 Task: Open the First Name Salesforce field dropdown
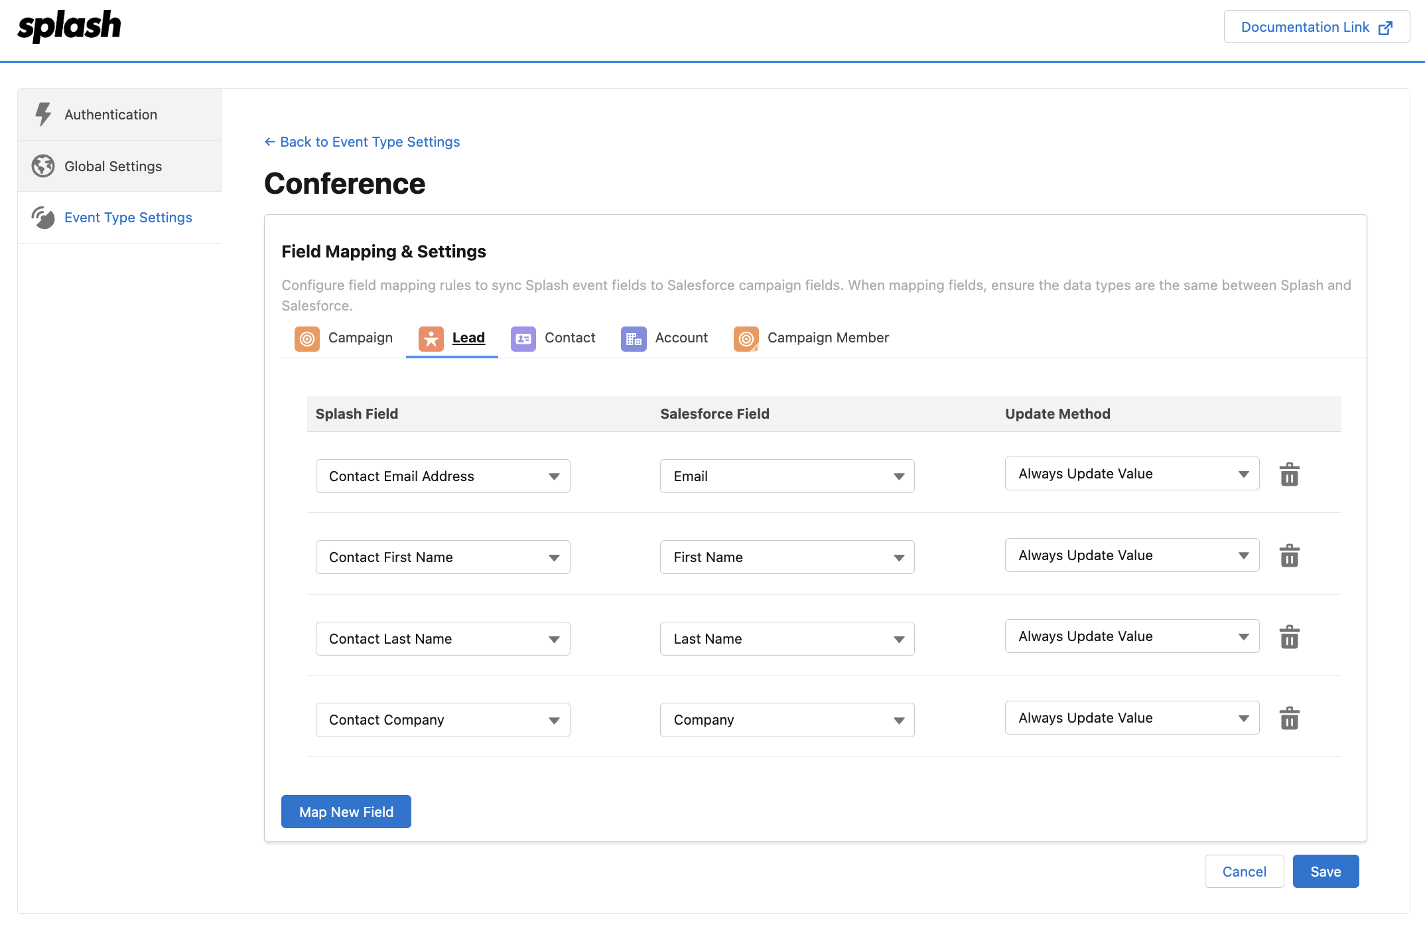coord(787,557)
